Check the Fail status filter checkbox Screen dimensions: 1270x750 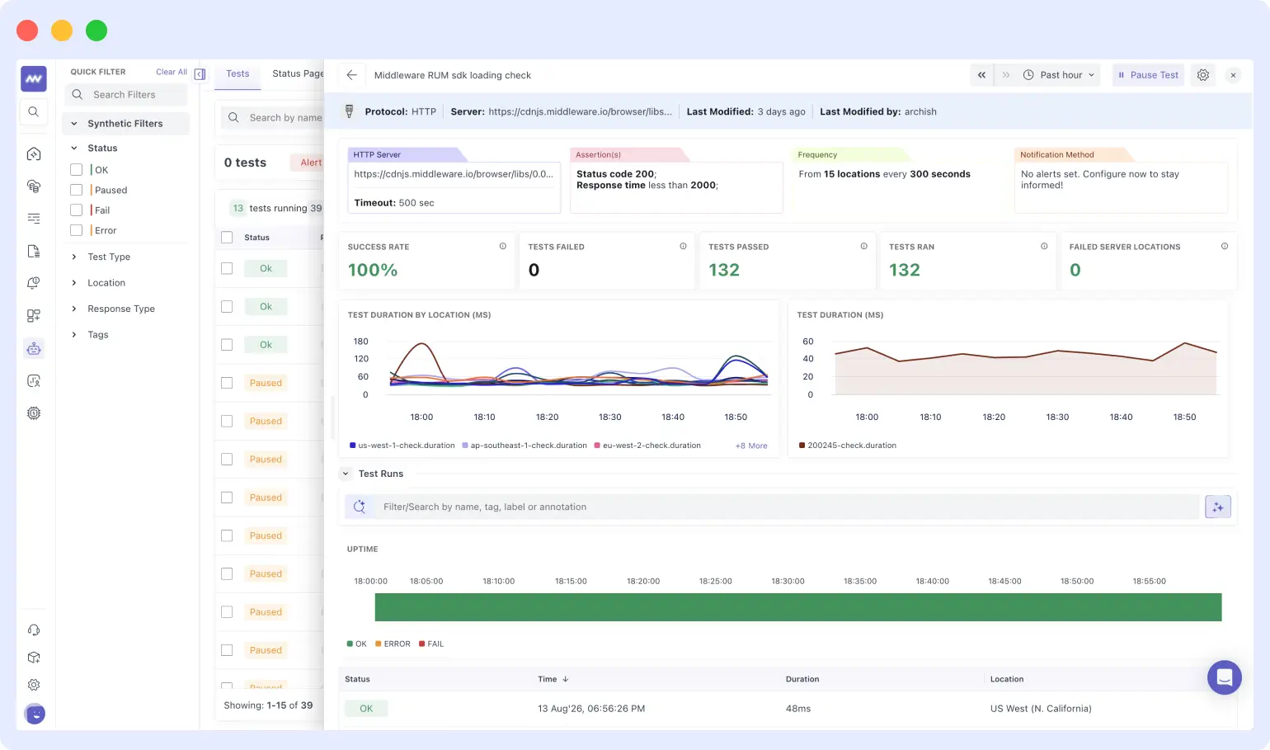(x=76, y=210)
